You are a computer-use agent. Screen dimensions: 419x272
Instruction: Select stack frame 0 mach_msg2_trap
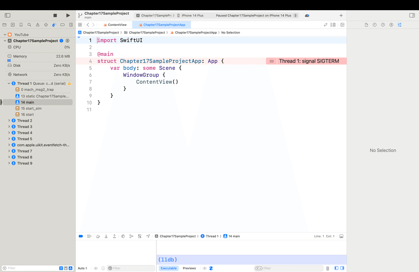[x=38, y=90]
